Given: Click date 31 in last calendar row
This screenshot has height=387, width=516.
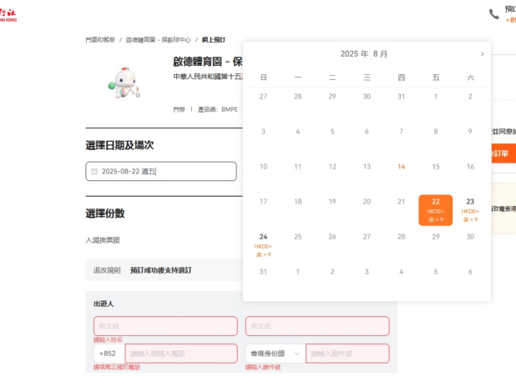Looking at the screenshot, I should point(263,272).
